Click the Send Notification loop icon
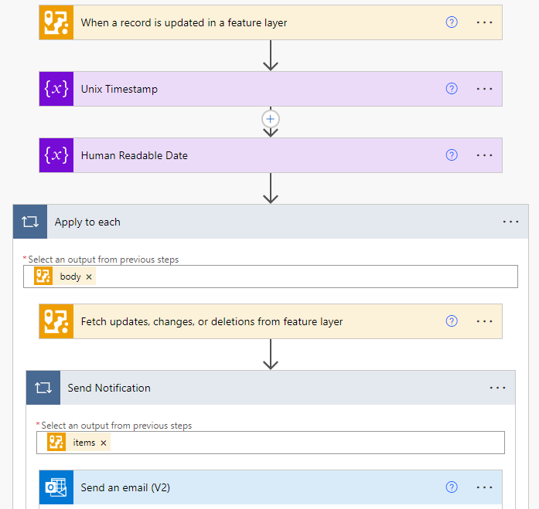This screenshot has width=539, height=509. click(x=43, y=388)
